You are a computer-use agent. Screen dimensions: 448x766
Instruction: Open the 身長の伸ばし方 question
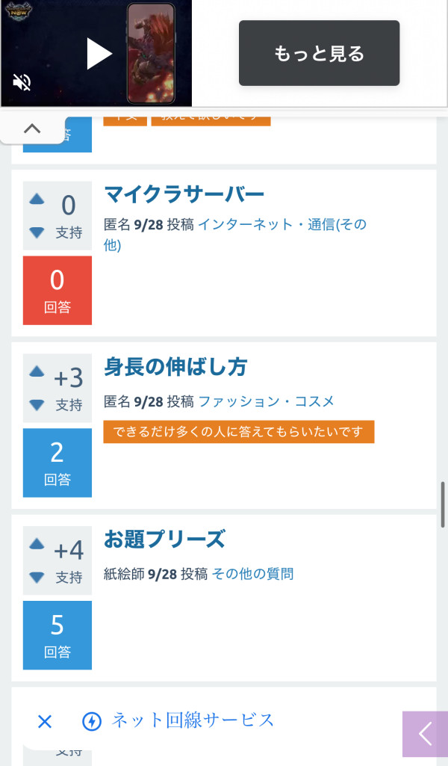[175, 368]
